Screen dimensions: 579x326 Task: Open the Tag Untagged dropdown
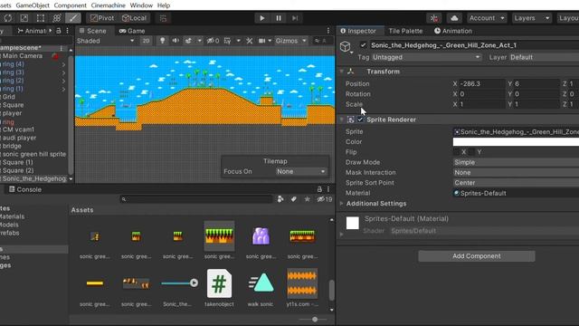coord(426,57)
